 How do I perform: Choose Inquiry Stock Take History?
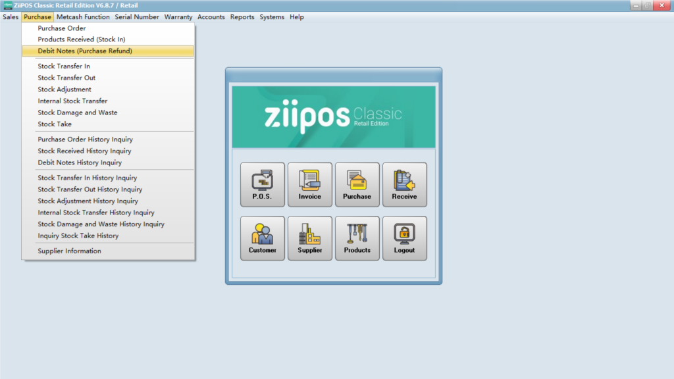(78, 236)
